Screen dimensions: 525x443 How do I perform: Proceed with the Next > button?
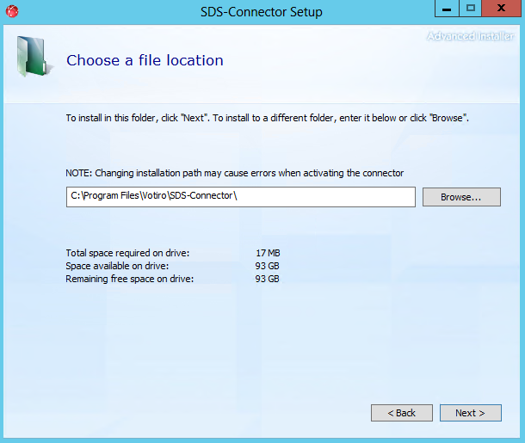[x=471, y=413]
